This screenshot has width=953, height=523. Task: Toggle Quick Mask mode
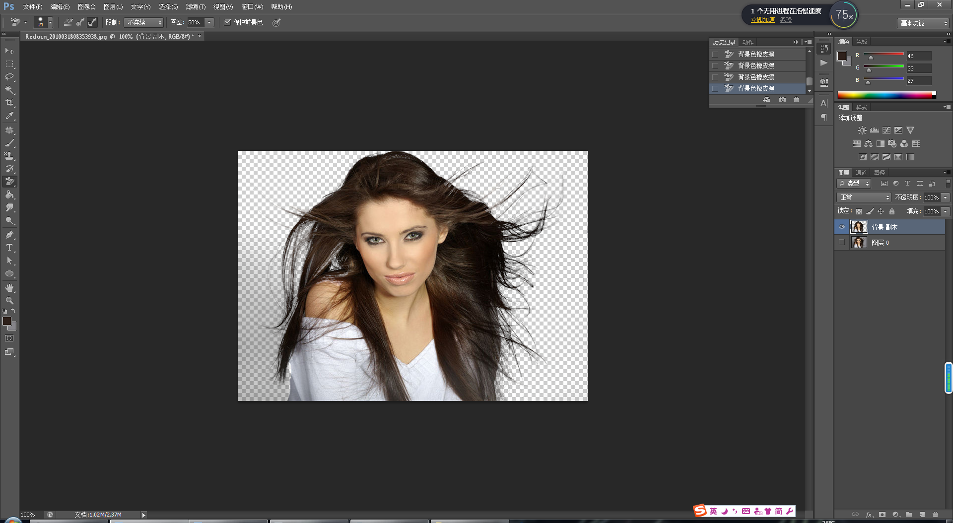[9, 338]
